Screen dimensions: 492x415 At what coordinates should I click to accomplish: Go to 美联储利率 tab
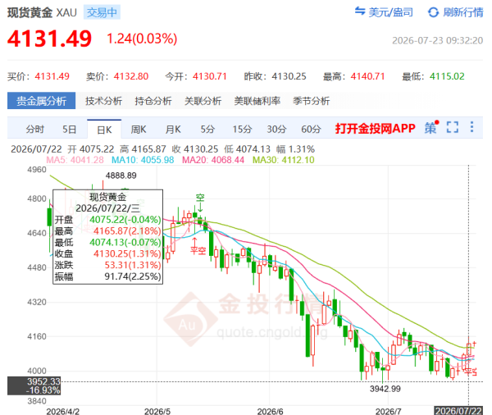tap(257, 101)
